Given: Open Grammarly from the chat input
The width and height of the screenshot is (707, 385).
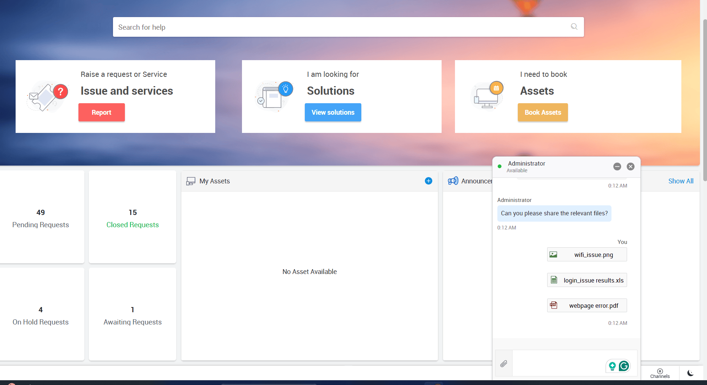Looking at the screenshot, I should [x=624, y=366].
